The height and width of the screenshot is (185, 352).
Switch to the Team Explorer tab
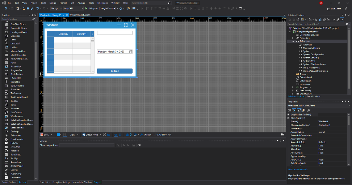(313, 96)
